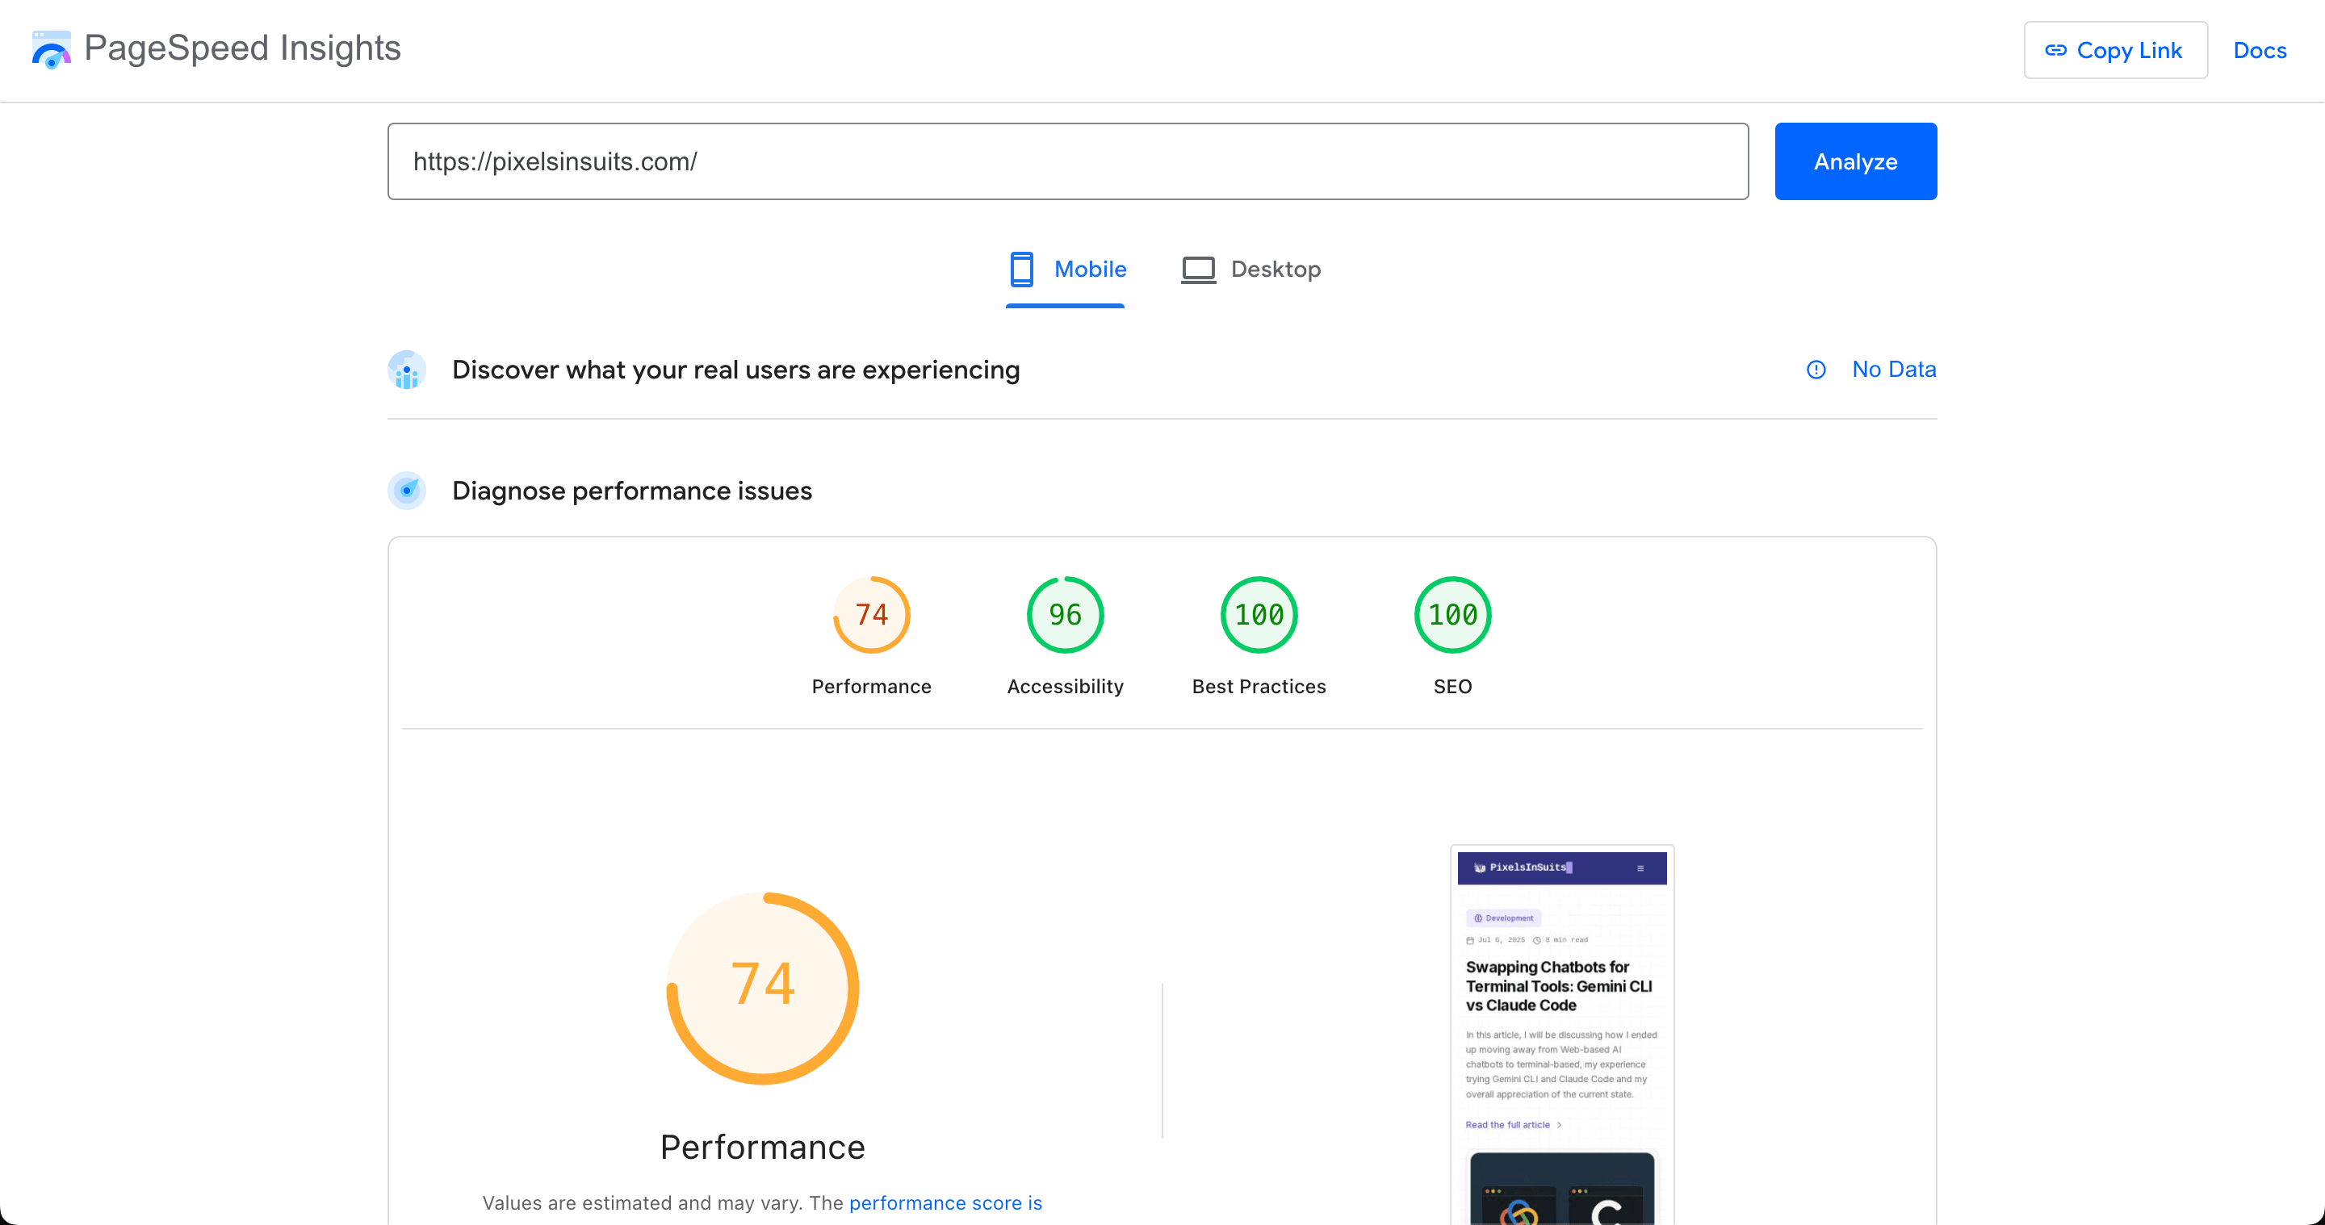Click the real users experience icon
The height and width of the screenshot is (1225, 2325).
click(407, 370)
